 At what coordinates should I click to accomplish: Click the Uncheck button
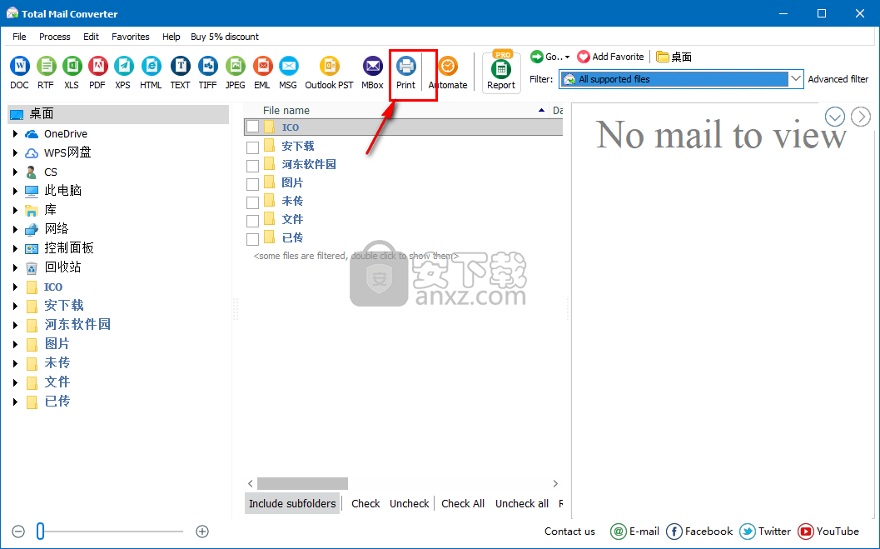click(x=410, y=503)
